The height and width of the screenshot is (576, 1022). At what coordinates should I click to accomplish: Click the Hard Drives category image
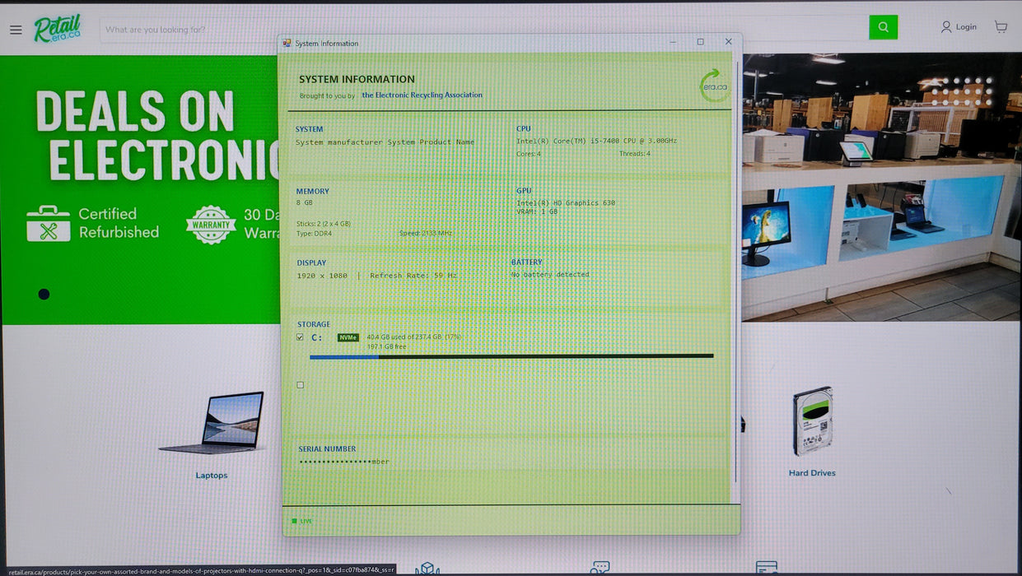coord(813,421)
